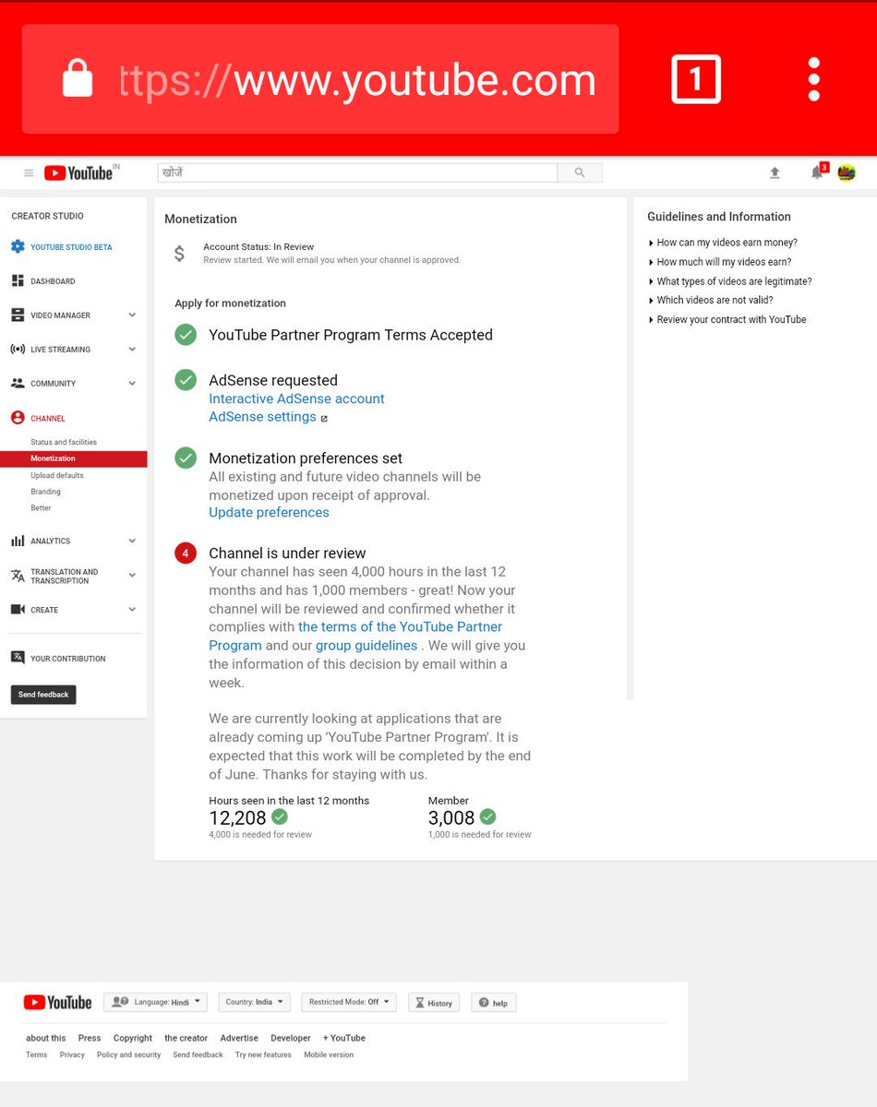Expand the Create section chevron

click(x=132, y=609)
